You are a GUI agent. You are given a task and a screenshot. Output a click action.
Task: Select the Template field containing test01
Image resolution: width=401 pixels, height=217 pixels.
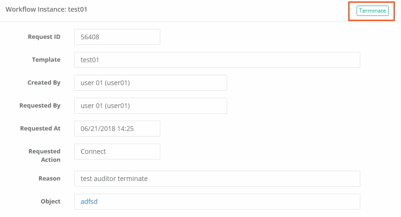coord(217,60)
